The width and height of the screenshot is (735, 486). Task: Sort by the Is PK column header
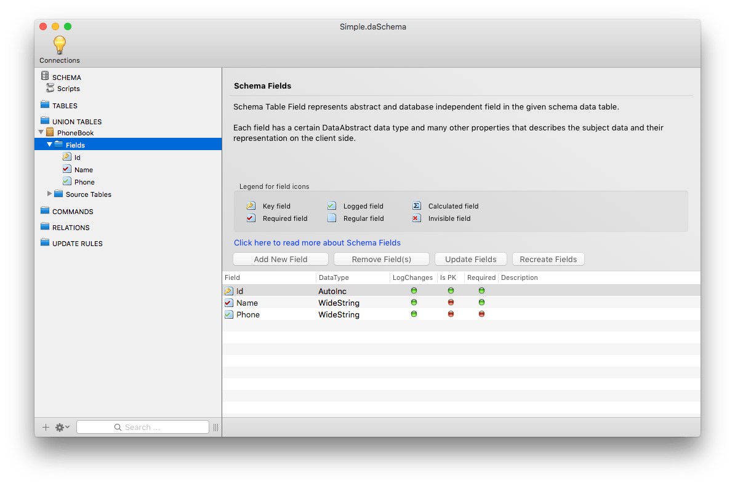pos(451,277)
